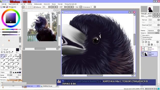Select the Blur brush tool
Viewport: 160px width, 90px height.
[3, 63]
